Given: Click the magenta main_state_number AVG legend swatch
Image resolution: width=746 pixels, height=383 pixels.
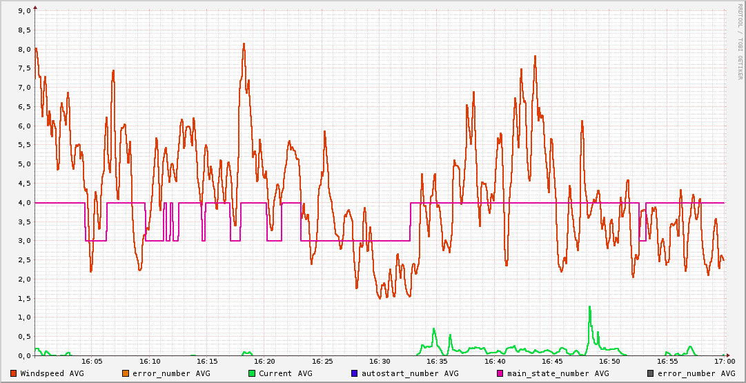Looking at the screenshot, I should click(x=500, y=373).
